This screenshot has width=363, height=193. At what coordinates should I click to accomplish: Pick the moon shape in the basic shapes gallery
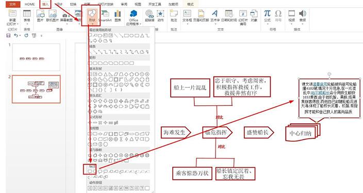(142, 85)
